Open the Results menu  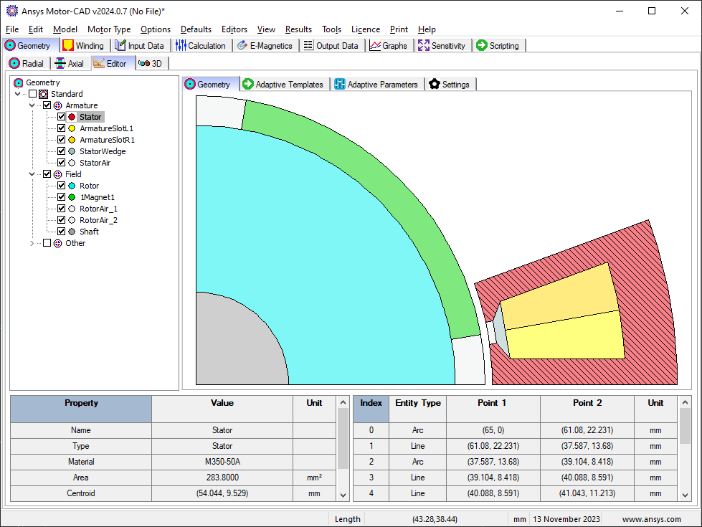pos(298,29)
